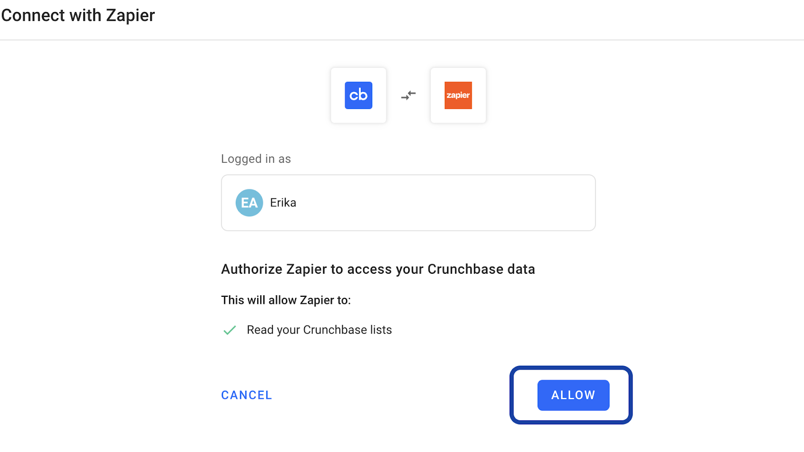Click the Connect with Zapier page title
This screenshot has width=804, height=452.
pos(78,16)
